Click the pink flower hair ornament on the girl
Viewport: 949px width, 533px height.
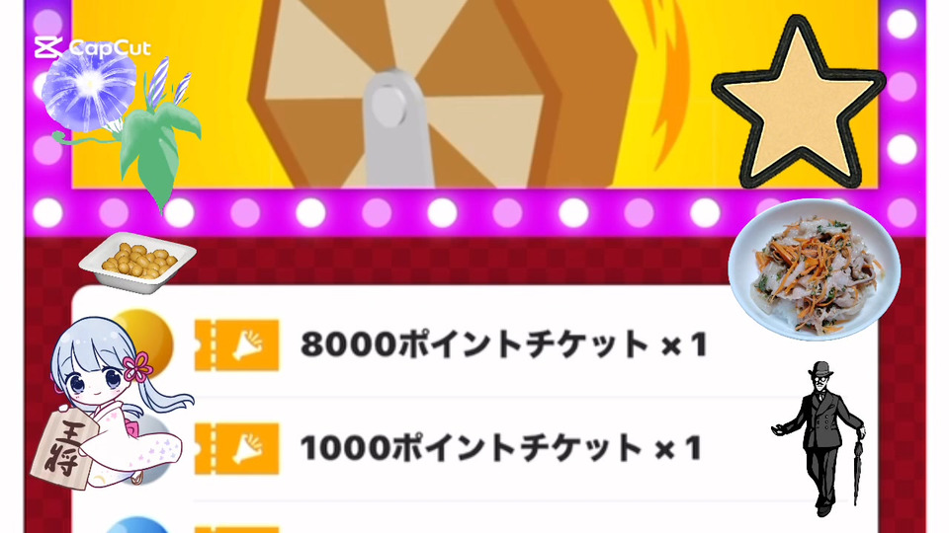137,367
